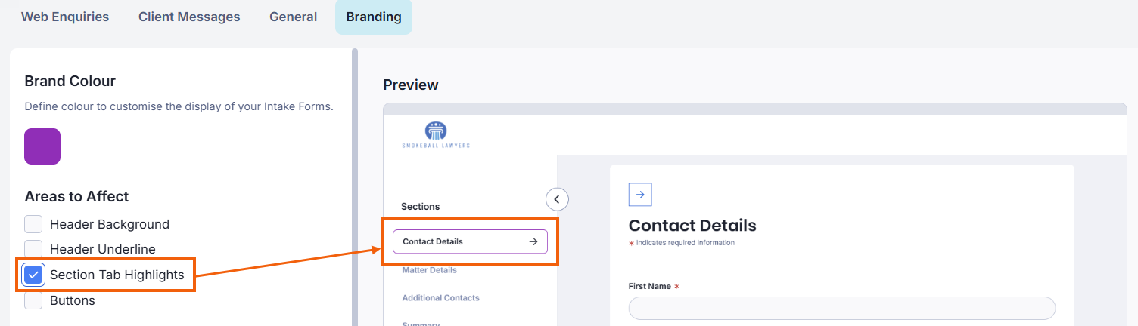Go to the General tab
The height and width of the screenshot is (326, 1138).
pos(293,17)
